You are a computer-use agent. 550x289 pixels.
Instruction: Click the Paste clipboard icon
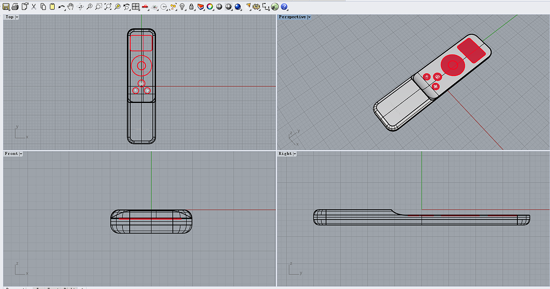point(52,6)
